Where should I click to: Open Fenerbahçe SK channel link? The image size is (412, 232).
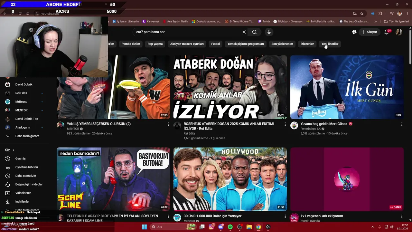[311, 129]
